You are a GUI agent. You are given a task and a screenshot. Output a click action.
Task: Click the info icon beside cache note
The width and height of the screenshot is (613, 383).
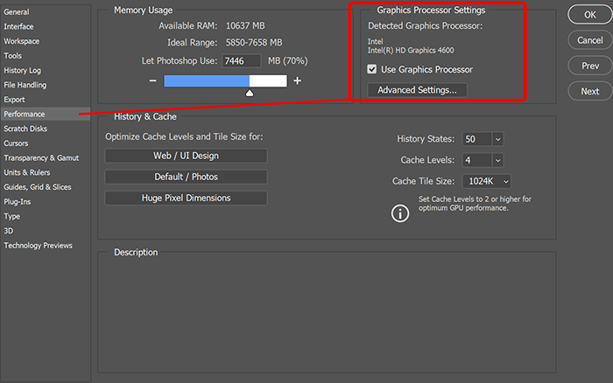(x=400, y=213)
